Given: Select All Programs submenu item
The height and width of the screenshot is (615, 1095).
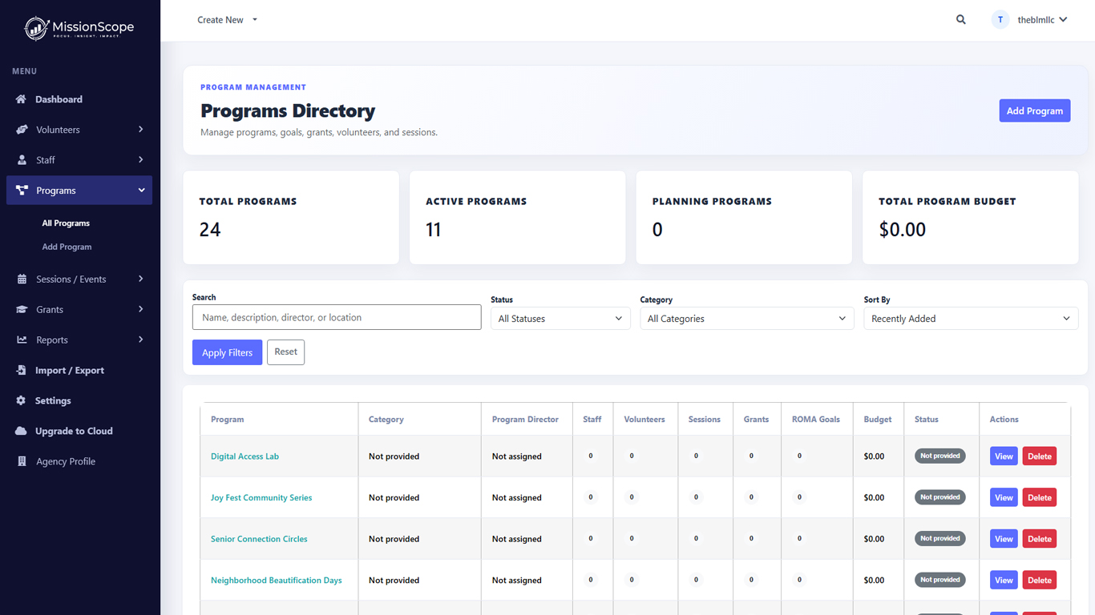Looking at the screenshot, I should click(66, 223).
